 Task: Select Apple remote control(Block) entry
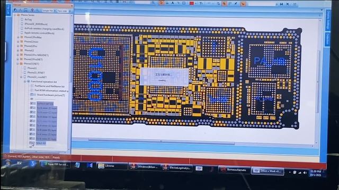point(39,33)
